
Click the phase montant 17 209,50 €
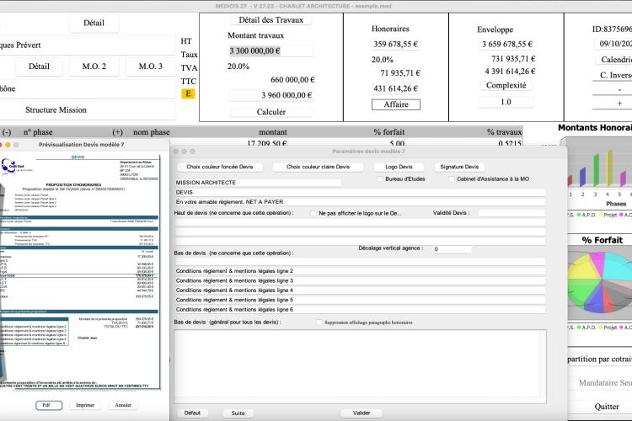click(267, 143)
